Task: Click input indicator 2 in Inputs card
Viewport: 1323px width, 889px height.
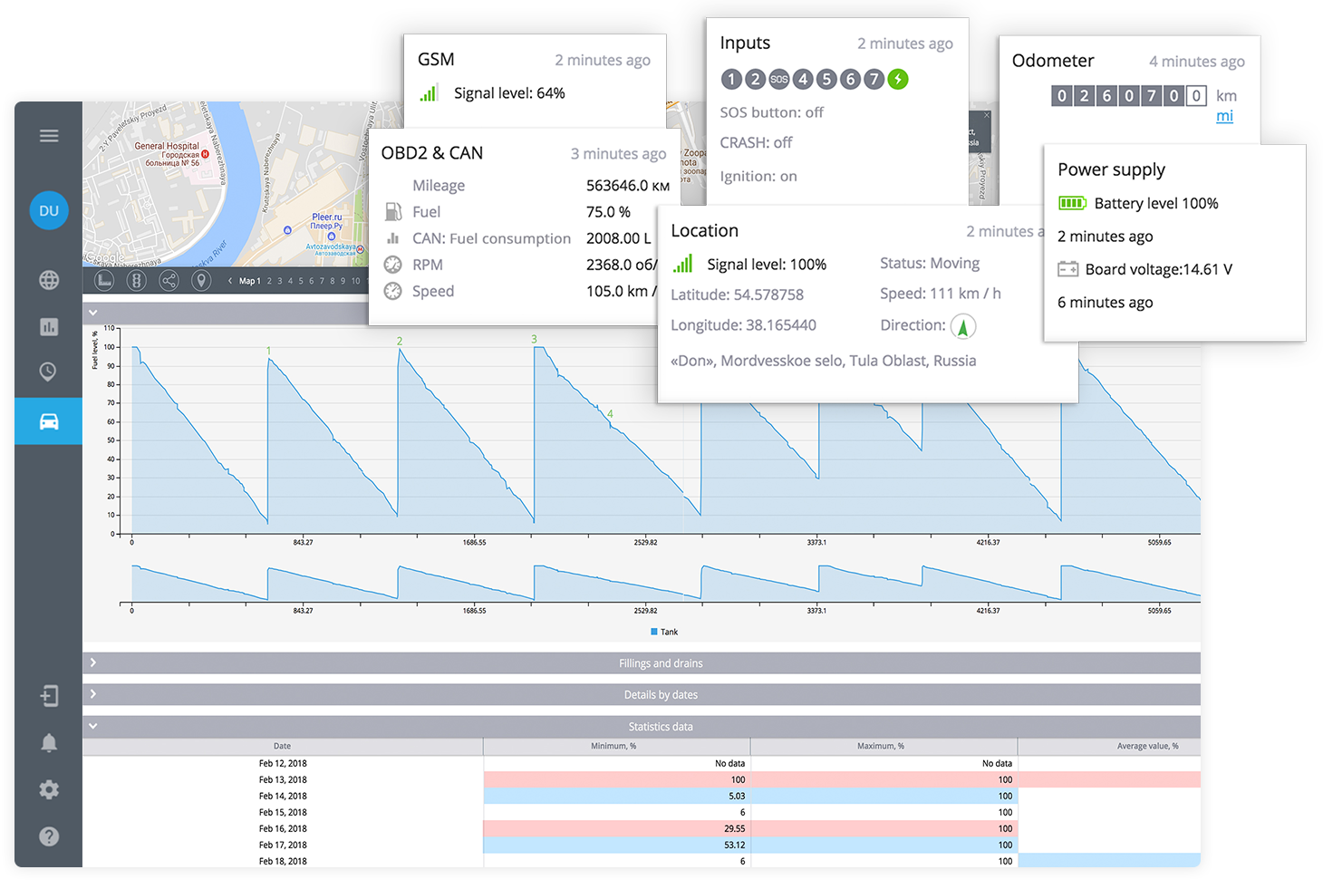Action: click(x=755, y=79)
